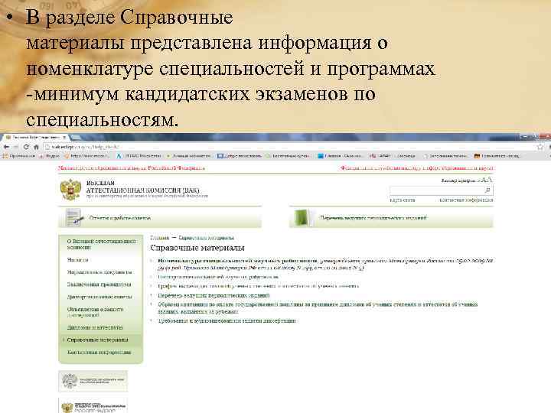Viewport: 551px width, 413px height.
Task: Click the green book icon in the periodicals banner
Action: click(302, 218)
